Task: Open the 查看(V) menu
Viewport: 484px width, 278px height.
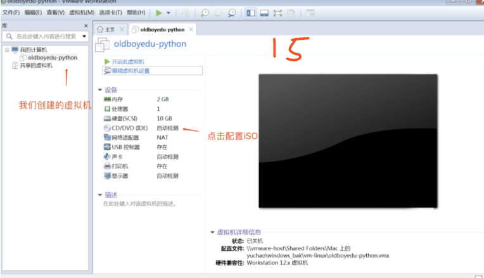Action: [56, 13]
